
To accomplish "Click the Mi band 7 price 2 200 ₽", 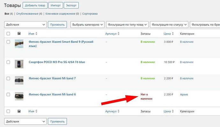I will 169,78.
